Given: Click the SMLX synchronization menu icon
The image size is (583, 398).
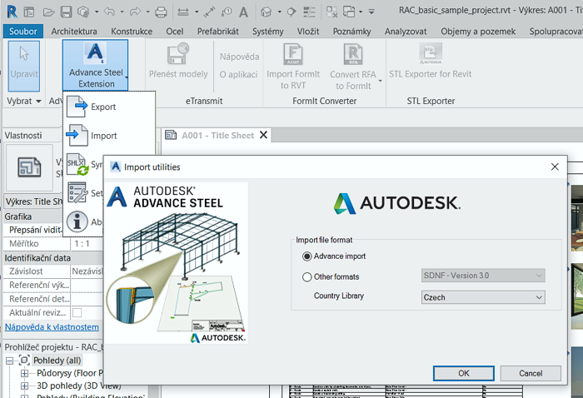Looking at the screenshot, I should [x=77, y=164].
